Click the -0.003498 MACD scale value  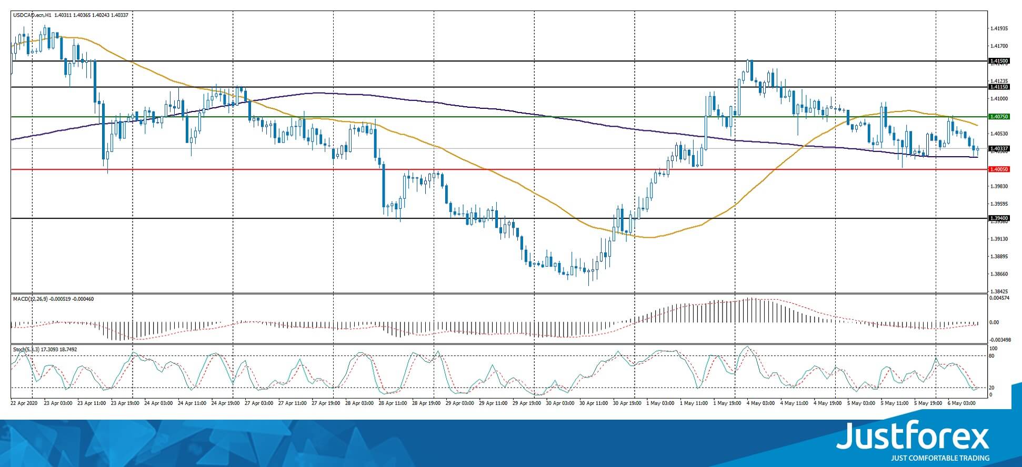[999, 340]
